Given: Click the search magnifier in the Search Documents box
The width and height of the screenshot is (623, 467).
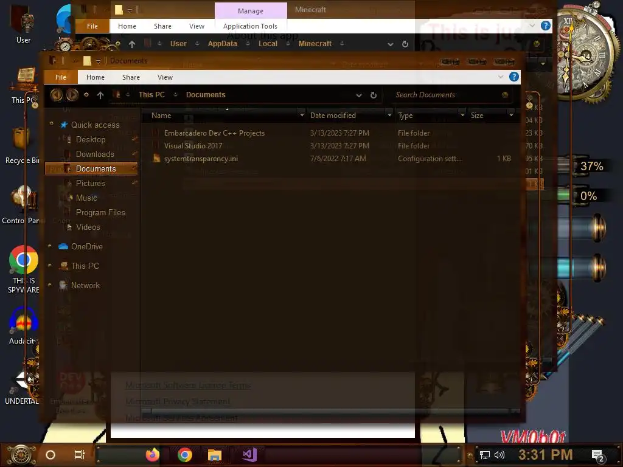Looking at the screenshot, I should (x=505, y=94).
